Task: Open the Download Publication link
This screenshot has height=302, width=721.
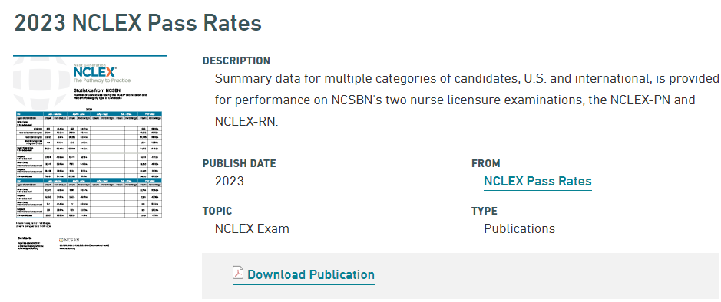Action: tap(311, 275)
